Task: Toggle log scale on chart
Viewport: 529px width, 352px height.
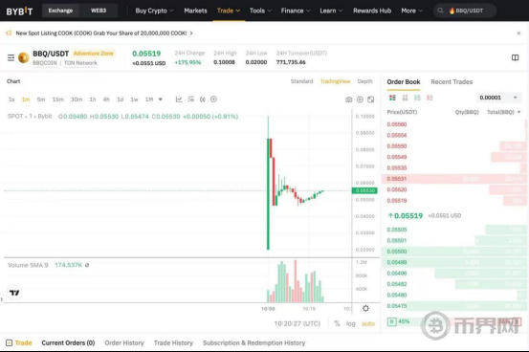Action: (x=350, y=323)
